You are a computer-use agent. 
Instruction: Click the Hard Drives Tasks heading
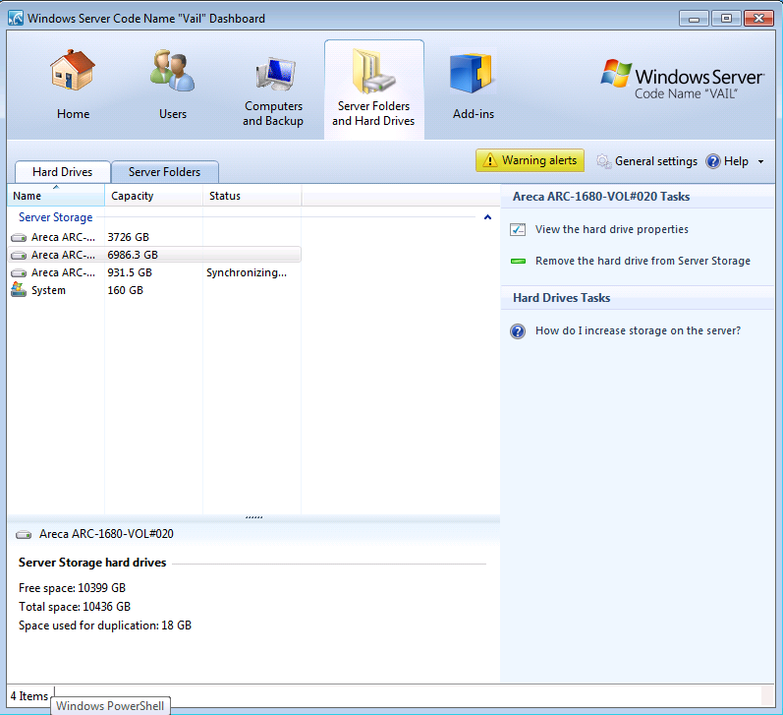pos(561,298)
